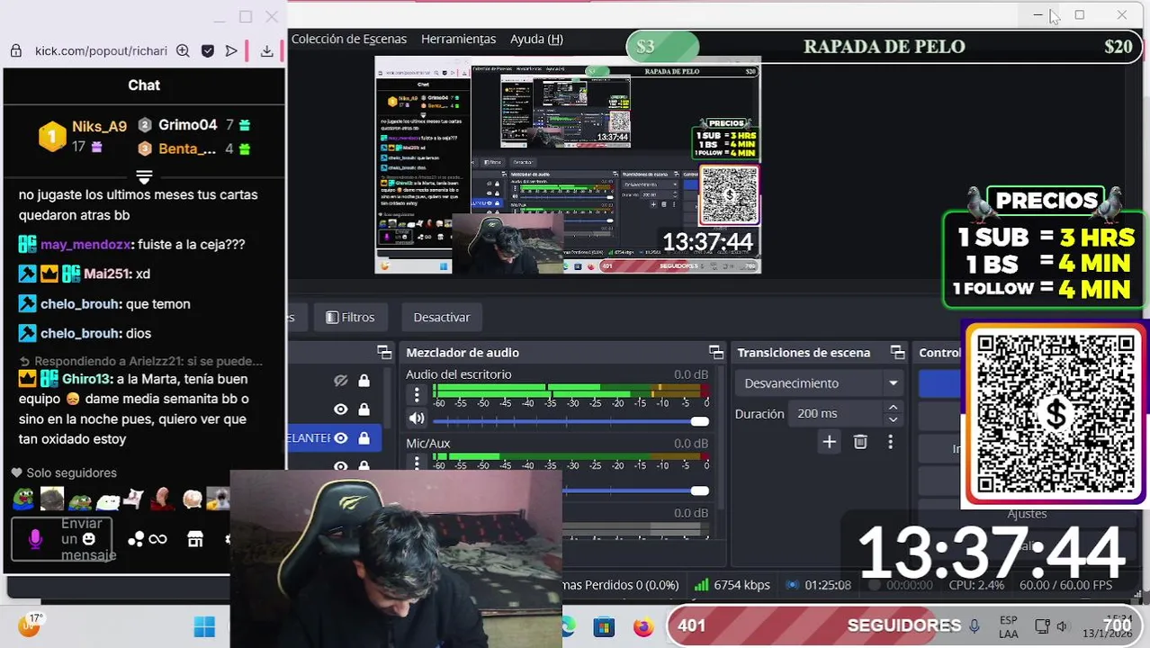Hide the second source using its eye icon
The image size is (1150, 648).
[x=340, y=409]
